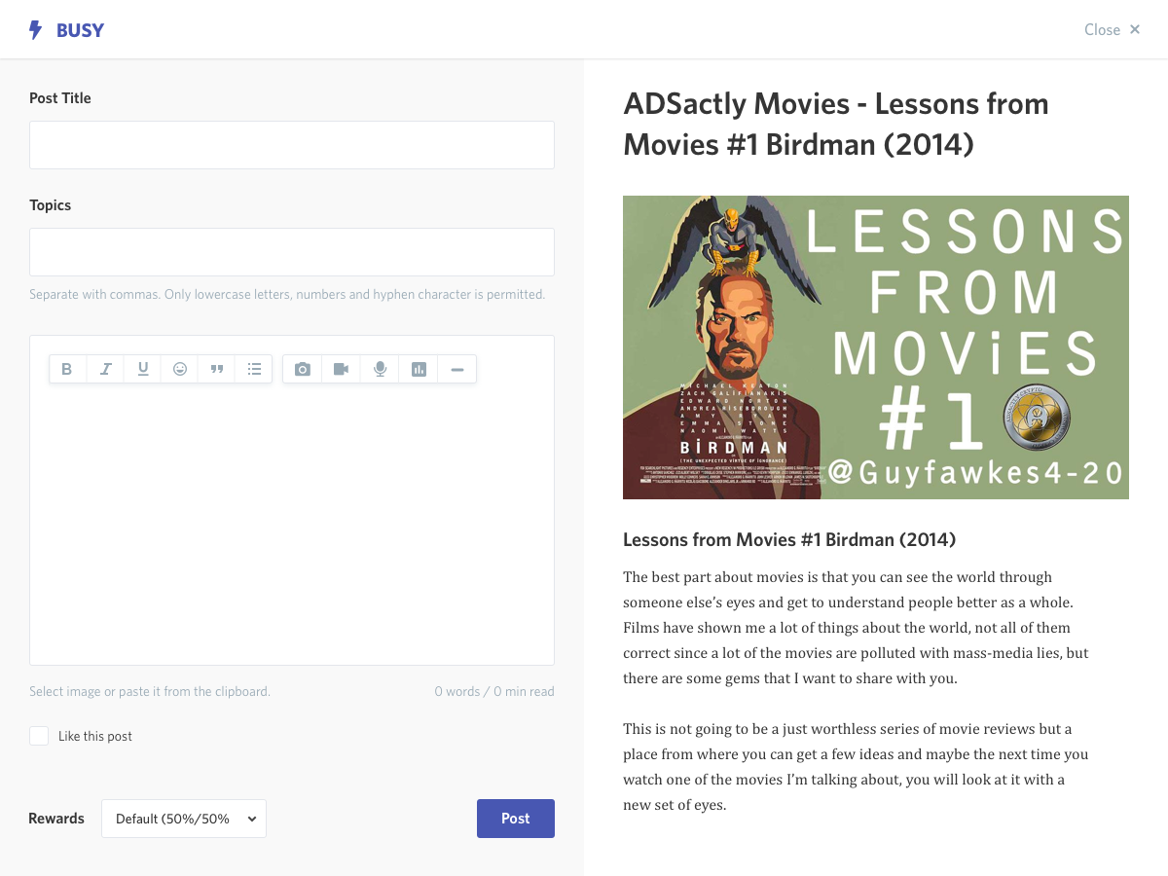Add audio with microphone icon
The width and height of the screenshot is (1168, 876).
[380, 369]
